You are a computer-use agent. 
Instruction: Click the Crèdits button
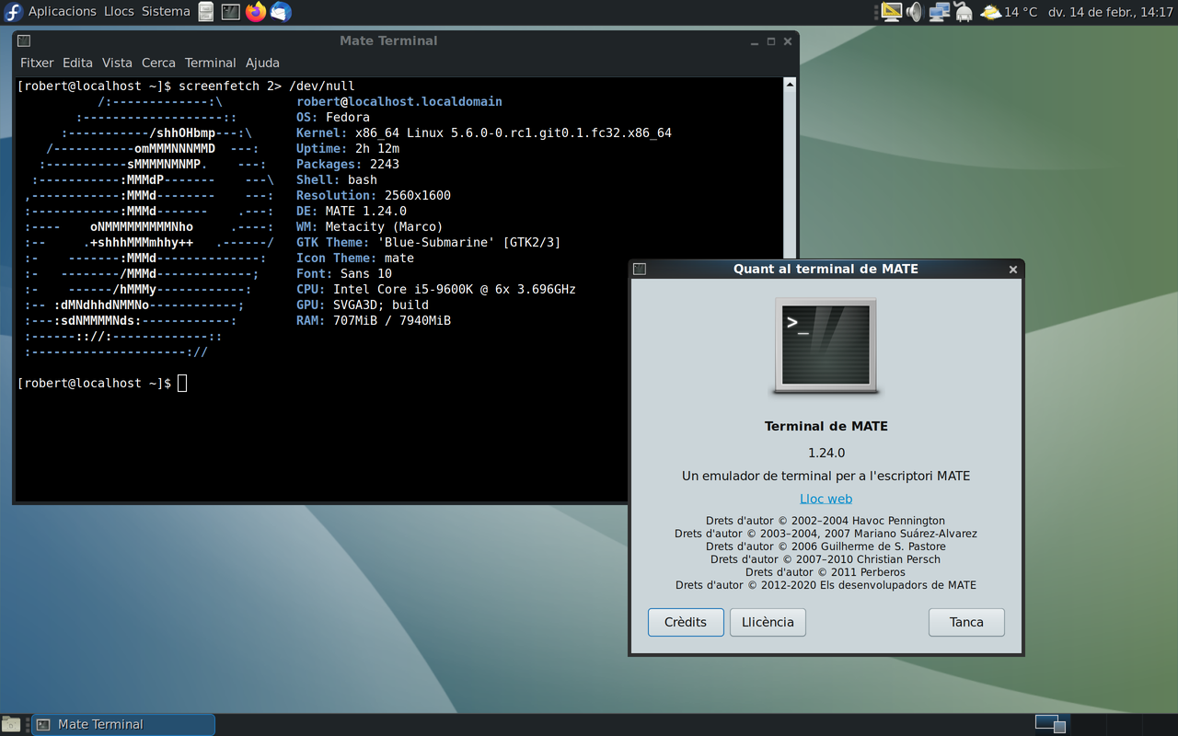click(x=686, y=622)
